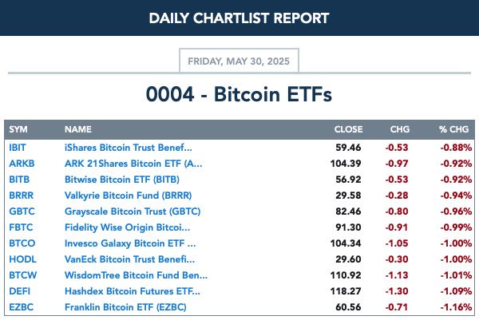The width and height of the screenshot is (479, 320).
Task: Open ARK 21Shares Bitcoin ETF link
Action: [133, 164]
